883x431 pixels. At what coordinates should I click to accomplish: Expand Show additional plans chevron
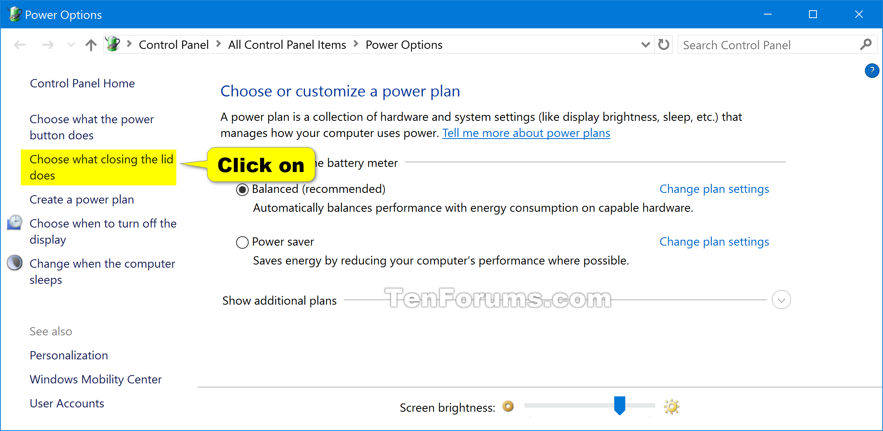pos(781,300)
